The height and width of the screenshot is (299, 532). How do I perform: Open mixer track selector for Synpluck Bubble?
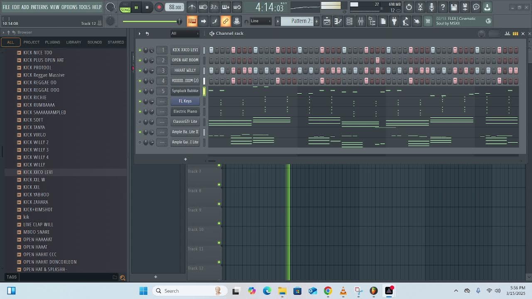(x=163, y=91)
